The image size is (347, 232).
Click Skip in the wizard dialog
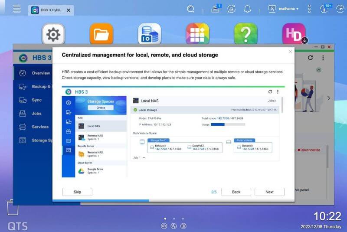pos(77,192)
